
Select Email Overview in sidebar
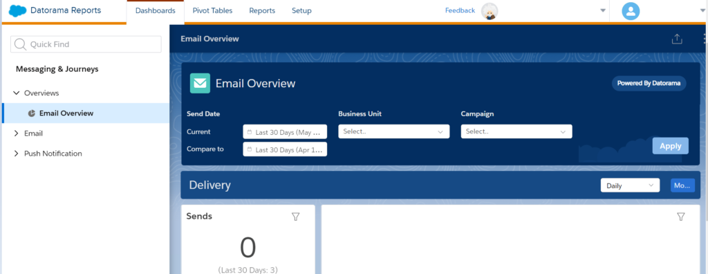point(86,113)
